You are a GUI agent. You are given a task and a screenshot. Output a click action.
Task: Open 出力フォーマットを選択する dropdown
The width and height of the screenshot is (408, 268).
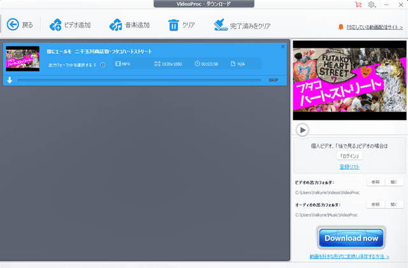coord(72,65)
